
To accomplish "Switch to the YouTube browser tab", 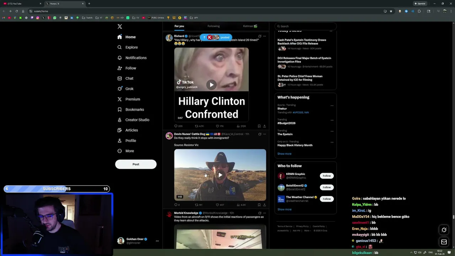I will [21, 4].
